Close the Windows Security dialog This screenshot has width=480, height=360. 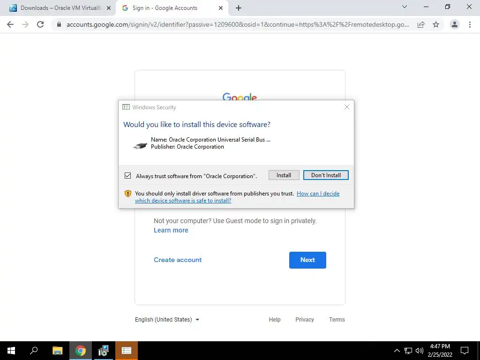(346, 107)
